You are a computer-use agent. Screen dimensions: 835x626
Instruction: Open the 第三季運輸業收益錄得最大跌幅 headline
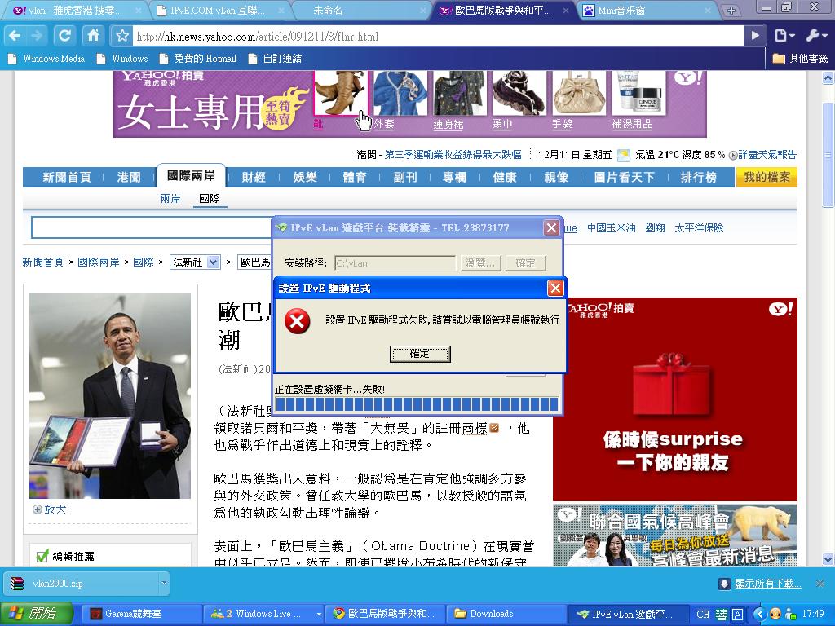point(453,154)
